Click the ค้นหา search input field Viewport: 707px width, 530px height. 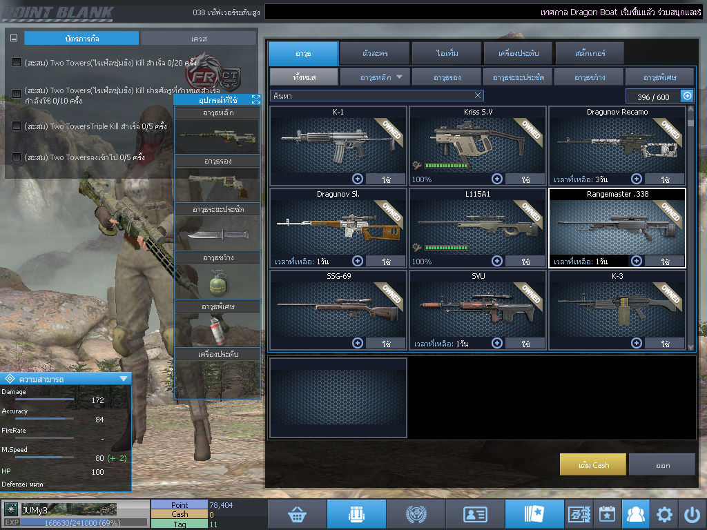pos(377,95)
